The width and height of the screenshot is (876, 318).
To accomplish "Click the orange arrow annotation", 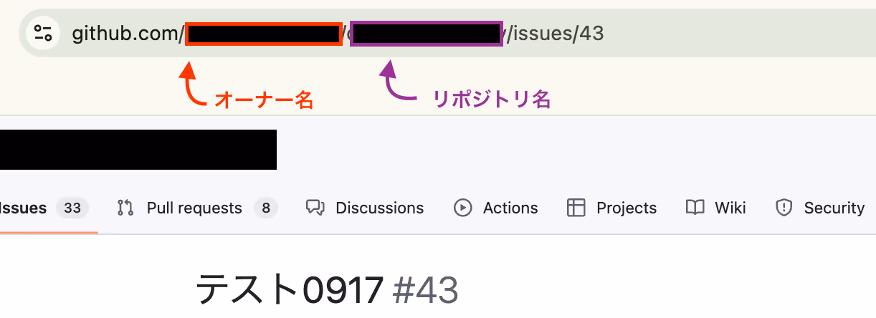I will pos(193,83).
